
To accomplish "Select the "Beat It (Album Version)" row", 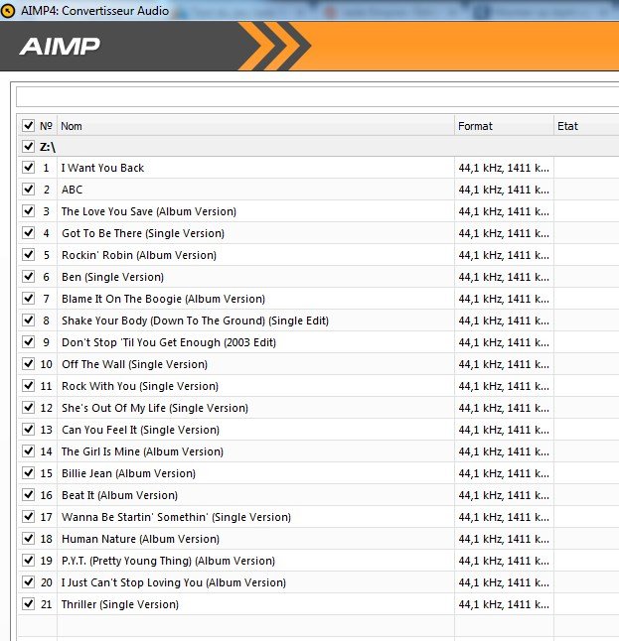I will [119, 495].
